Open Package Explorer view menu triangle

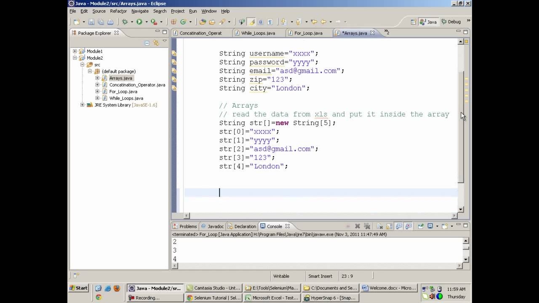pyautogui.click(x=165, y=41)
